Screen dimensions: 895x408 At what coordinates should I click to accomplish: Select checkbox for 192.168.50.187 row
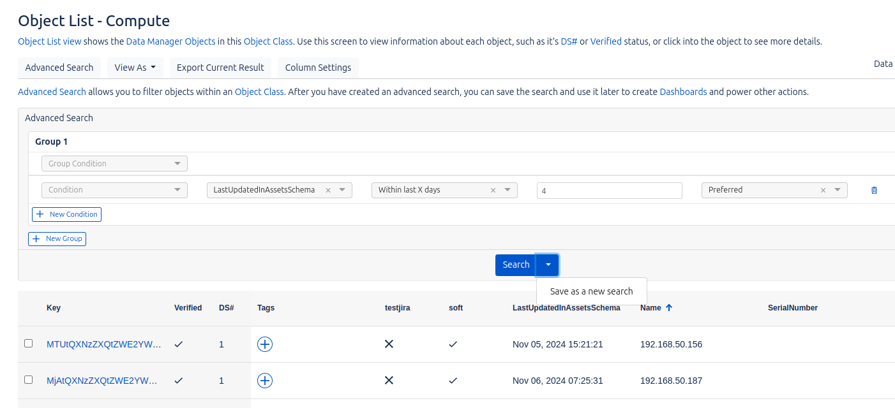tap(28, 380)
